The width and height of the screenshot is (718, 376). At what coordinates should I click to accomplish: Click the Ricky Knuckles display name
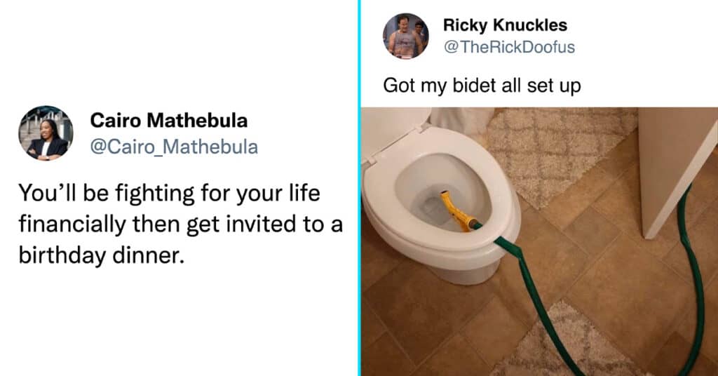(x=505, y=25)
